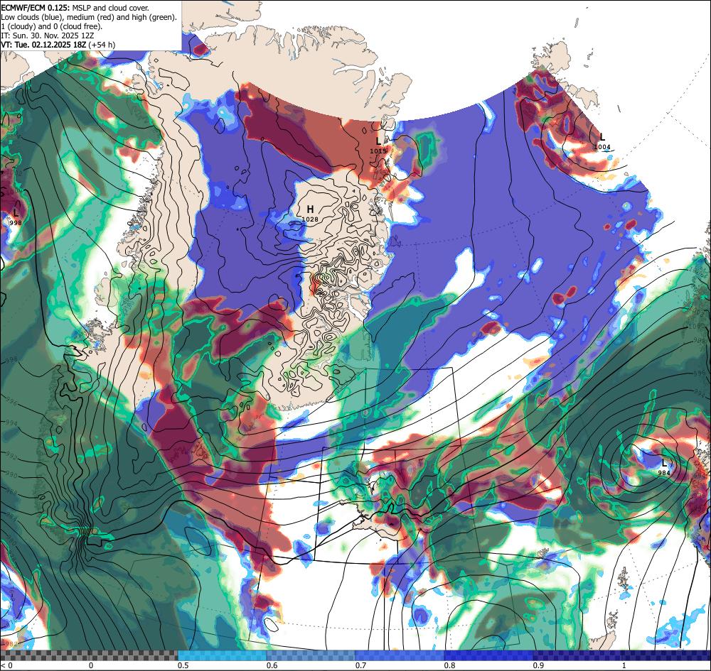This screenshot has width=711, height=671.
Task: Click the initialization time 'IT: Sun. 30. Nov. 2025 12Z'
Action: pyautogui.click(x=47, y=36)
